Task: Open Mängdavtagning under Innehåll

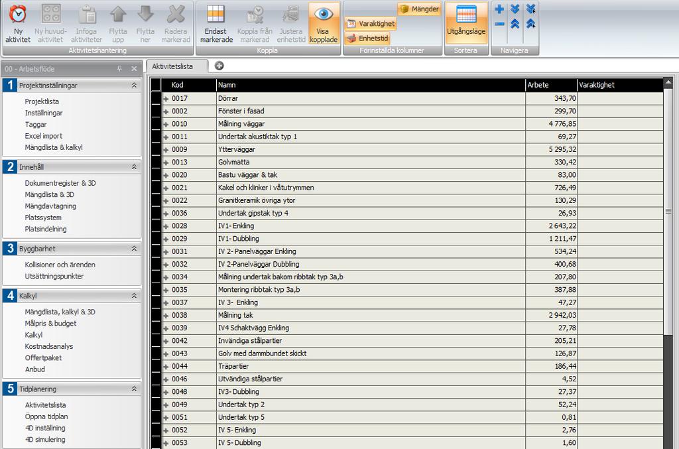Action: [50, 206]
